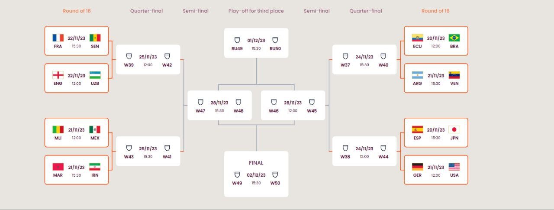The image size is (554, 210).
Task: Click the RU50 shield placeholder icon
Action: pos(275,40)
